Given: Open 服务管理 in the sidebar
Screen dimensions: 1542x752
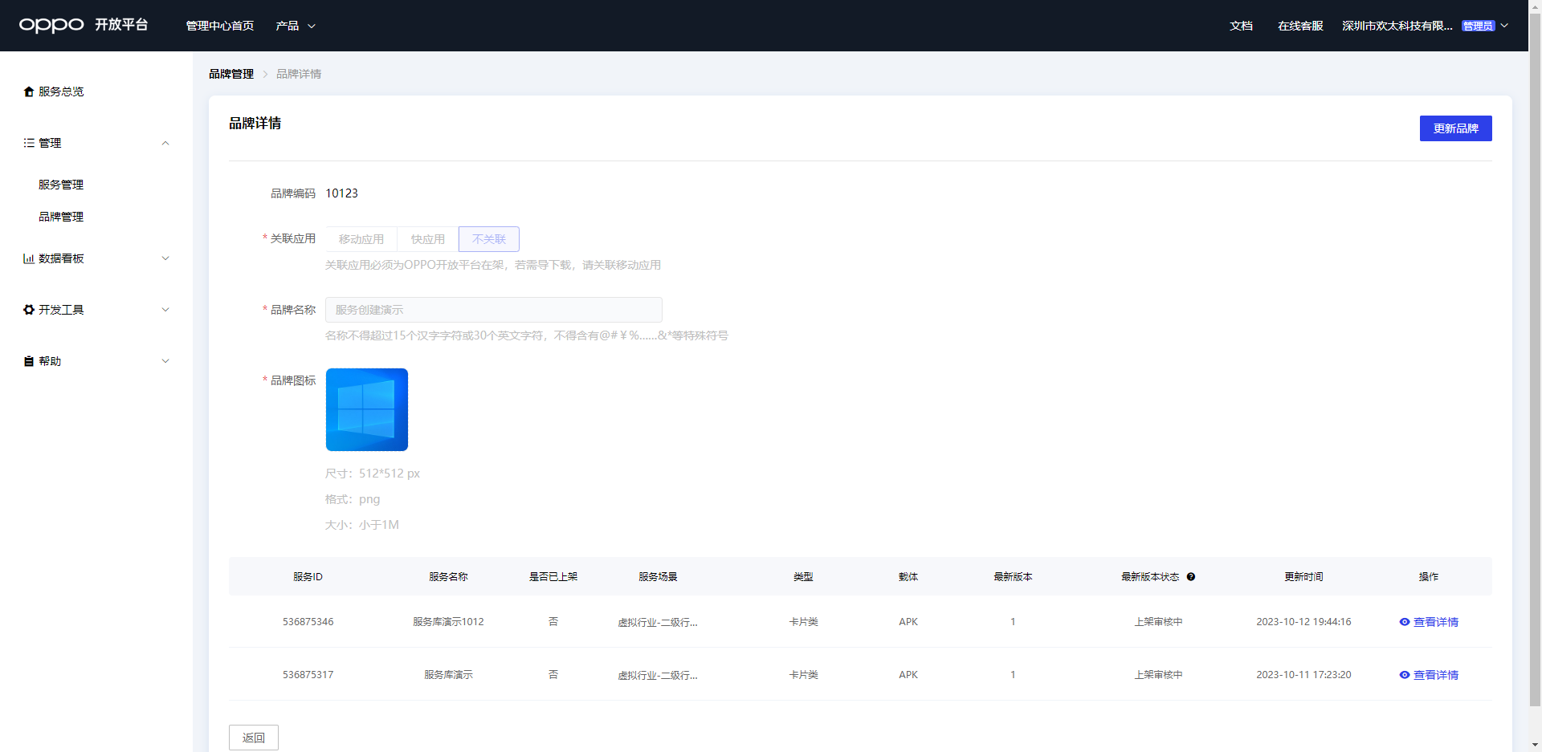Looking at the screenshot, I should pos(61,185).
